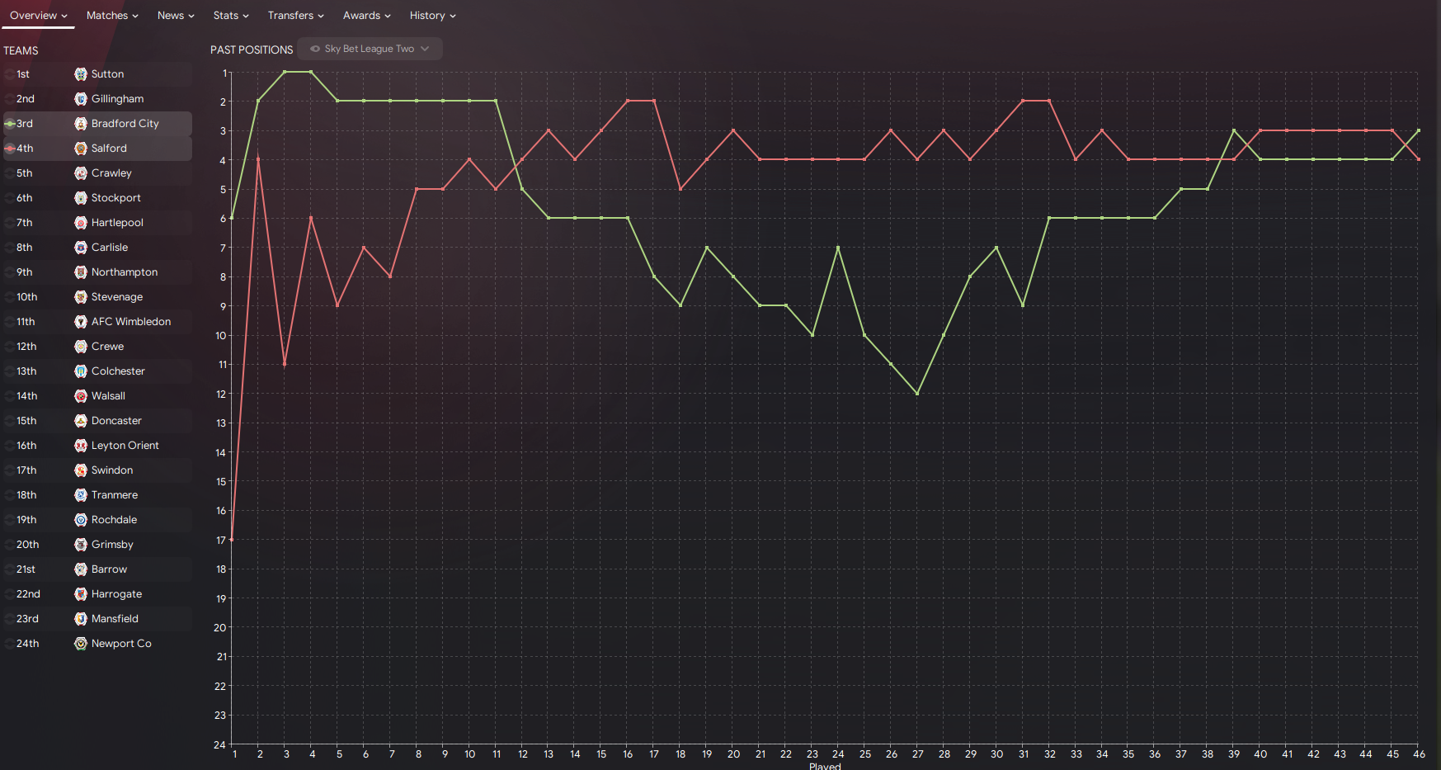Expand the chevron next to Transfers
Screen dimensions: 1441x770
pos(321,16)
